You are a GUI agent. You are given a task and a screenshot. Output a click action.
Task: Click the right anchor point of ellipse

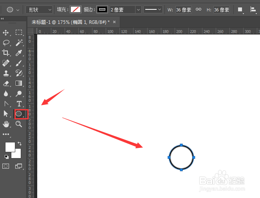click(194, 157)
